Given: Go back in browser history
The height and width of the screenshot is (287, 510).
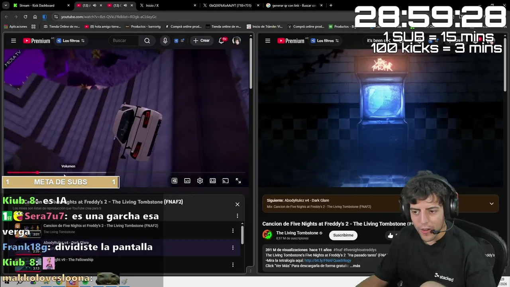Looking at the screenshot, I should [6, 17].
